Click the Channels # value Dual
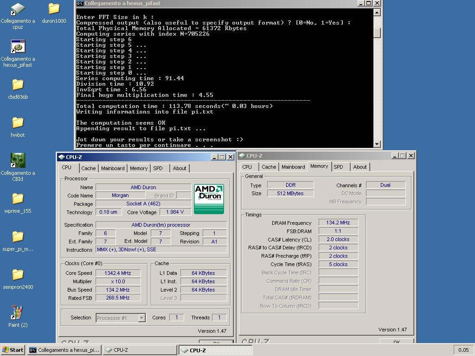Image resolution: width=475 pixels, height=356 pixels. coord(385,185)
